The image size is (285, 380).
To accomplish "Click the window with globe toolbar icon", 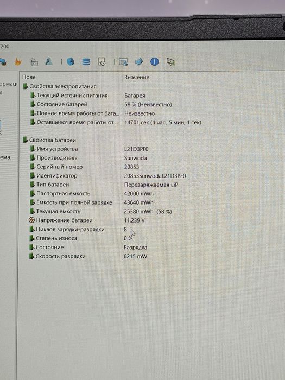I will [123, 62].
